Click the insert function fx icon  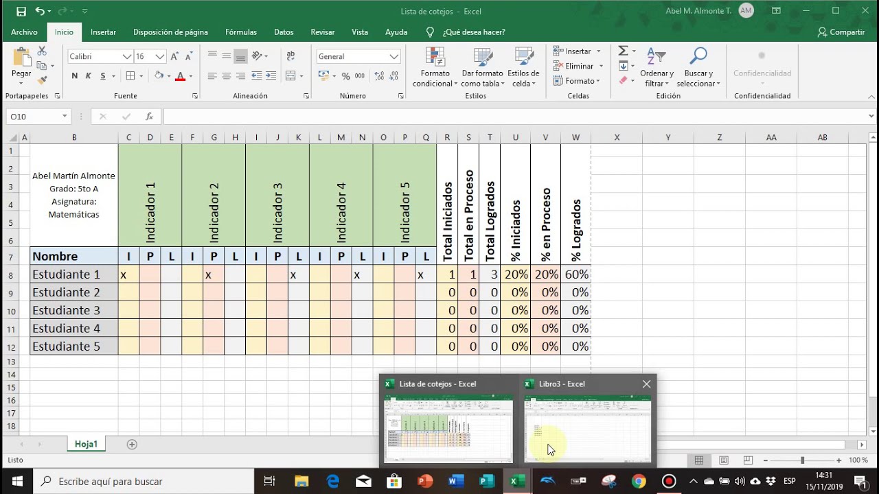coord(149,117)
